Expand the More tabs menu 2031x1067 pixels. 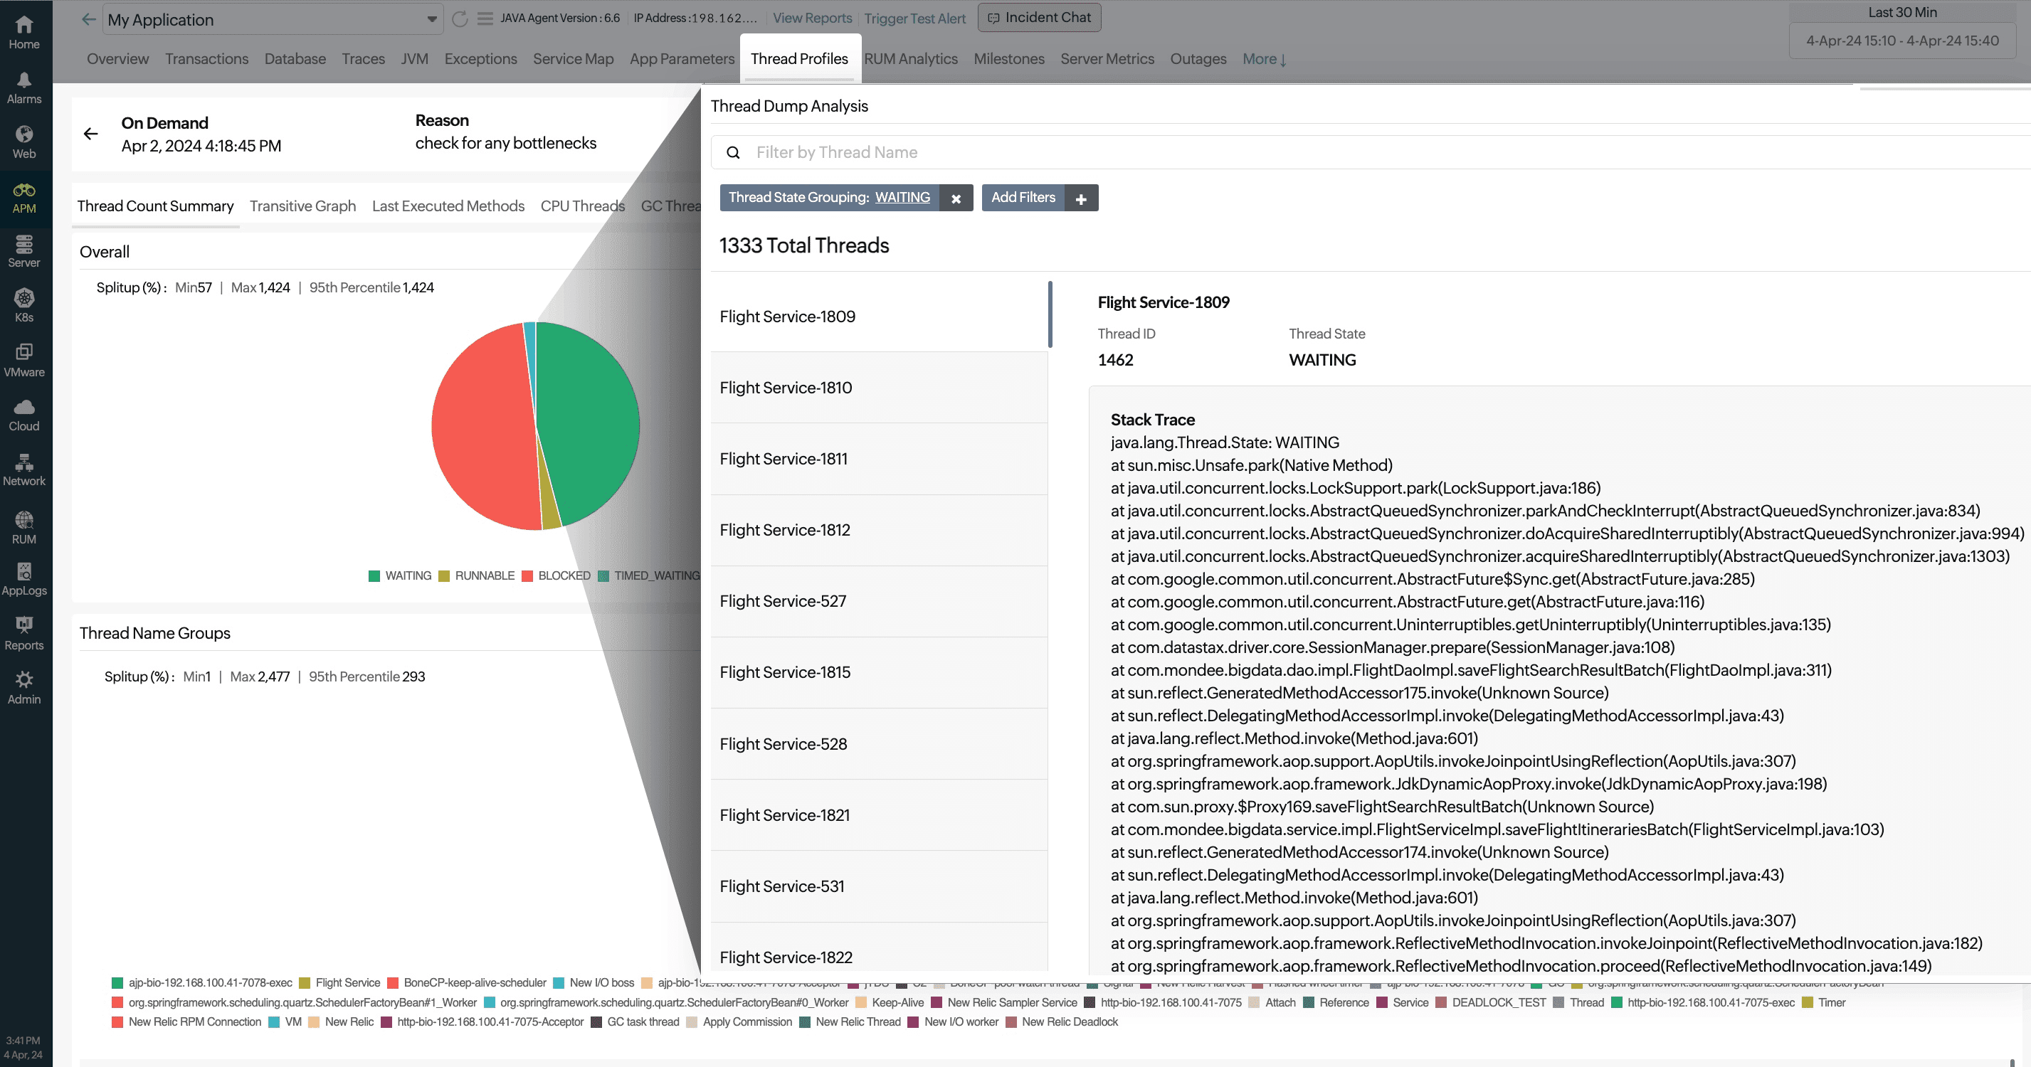1264,59
